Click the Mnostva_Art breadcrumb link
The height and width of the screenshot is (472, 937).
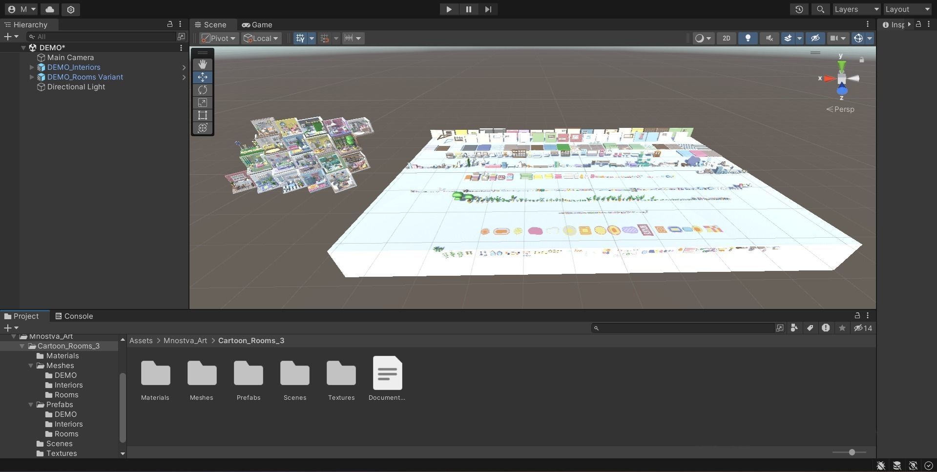pyautogui.click(x=185, y=341)
